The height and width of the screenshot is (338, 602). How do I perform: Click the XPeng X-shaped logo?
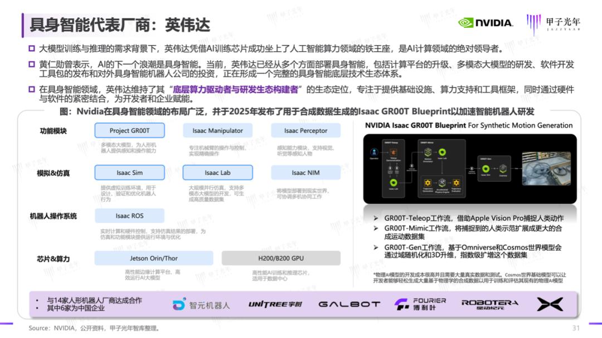point(549,304)
